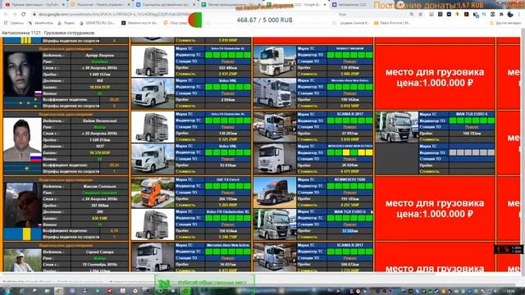Open the Яндекс bookmark
The image size is (525, 295).
click(66, 23)
